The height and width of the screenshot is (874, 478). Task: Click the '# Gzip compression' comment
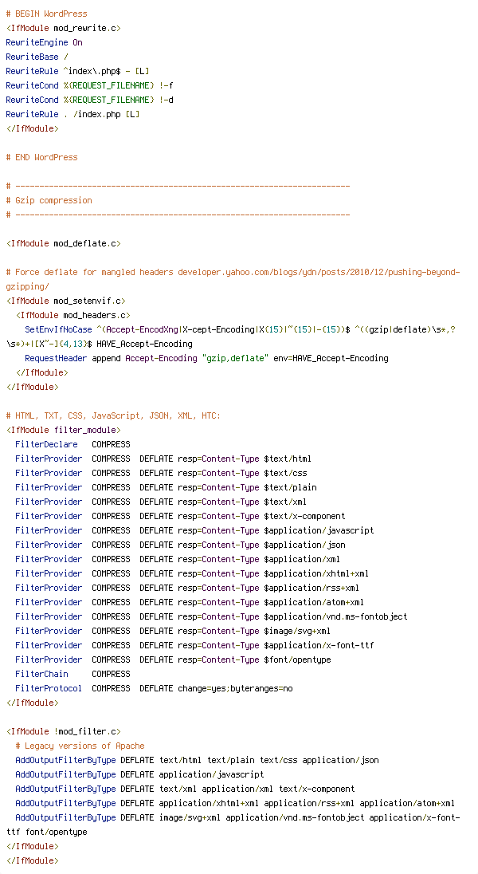pos(49,200)
